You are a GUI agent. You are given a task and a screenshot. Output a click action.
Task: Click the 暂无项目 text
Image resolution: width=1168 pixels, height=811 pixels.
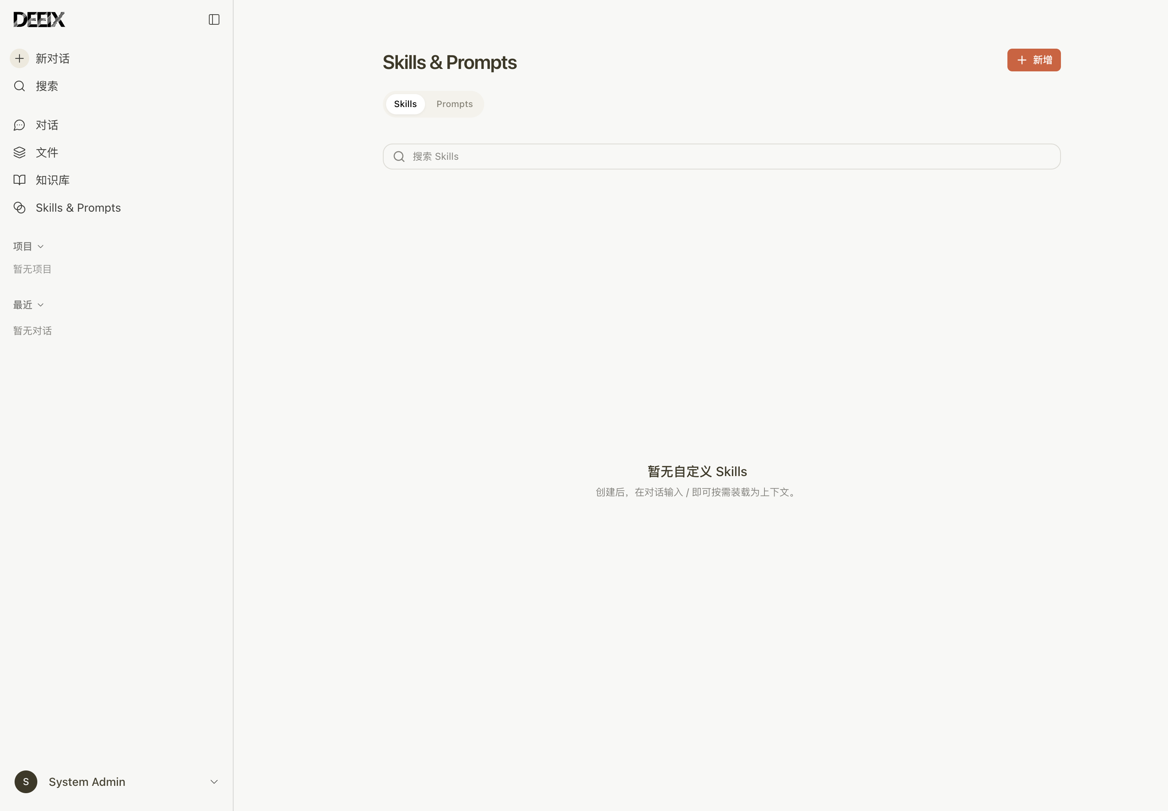[32, 269]
